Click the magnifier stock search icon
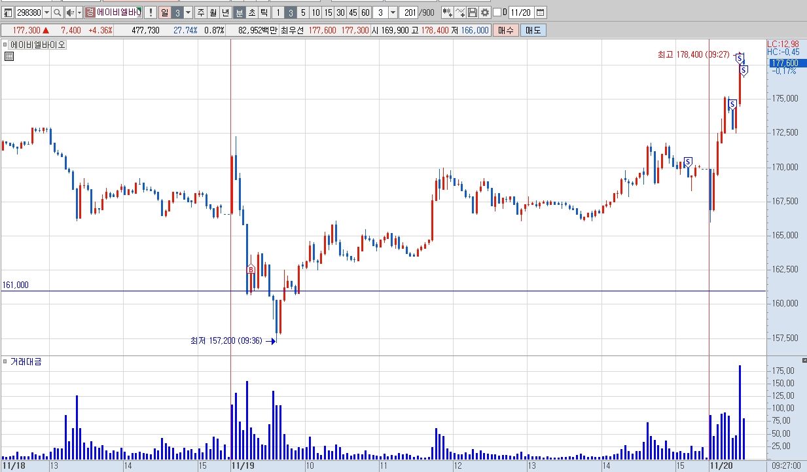This screenshot has width=807, height=472. (x=58, y=12)
